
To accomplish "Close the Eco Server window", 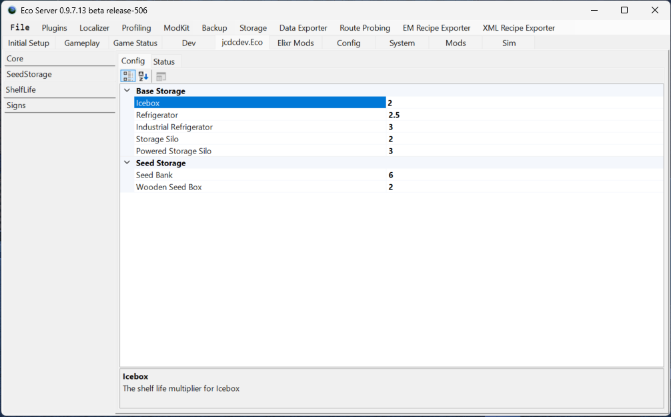I will coord(655,10).
